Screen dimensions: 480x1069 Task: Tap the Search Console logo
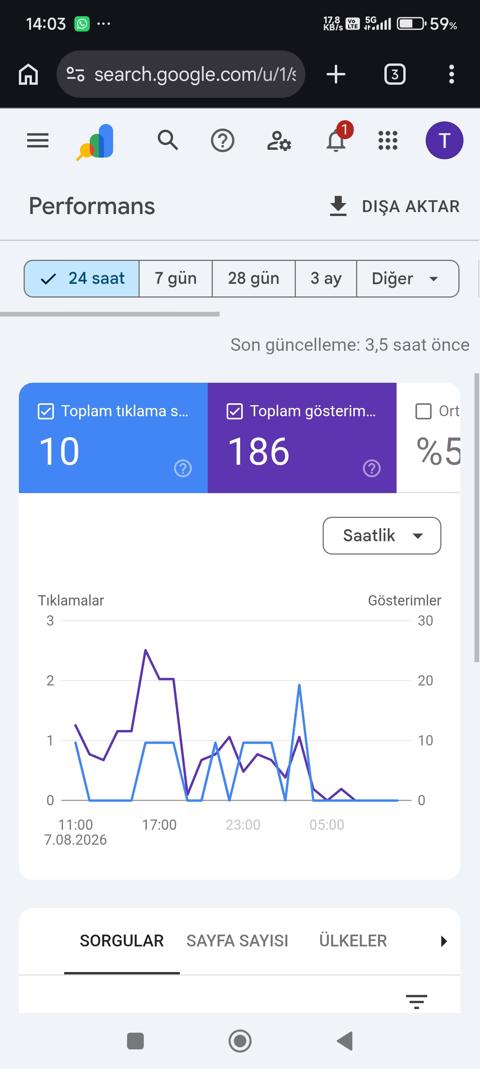(x=96, y=142)
